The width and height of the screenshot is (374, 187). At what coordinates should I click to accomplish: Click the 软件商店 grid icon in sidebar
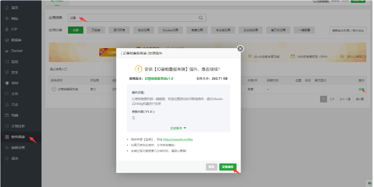(x=7, y=137)
